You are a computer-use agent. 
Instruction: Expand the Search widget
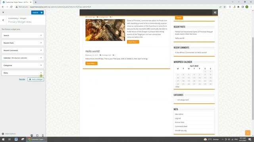23,35
